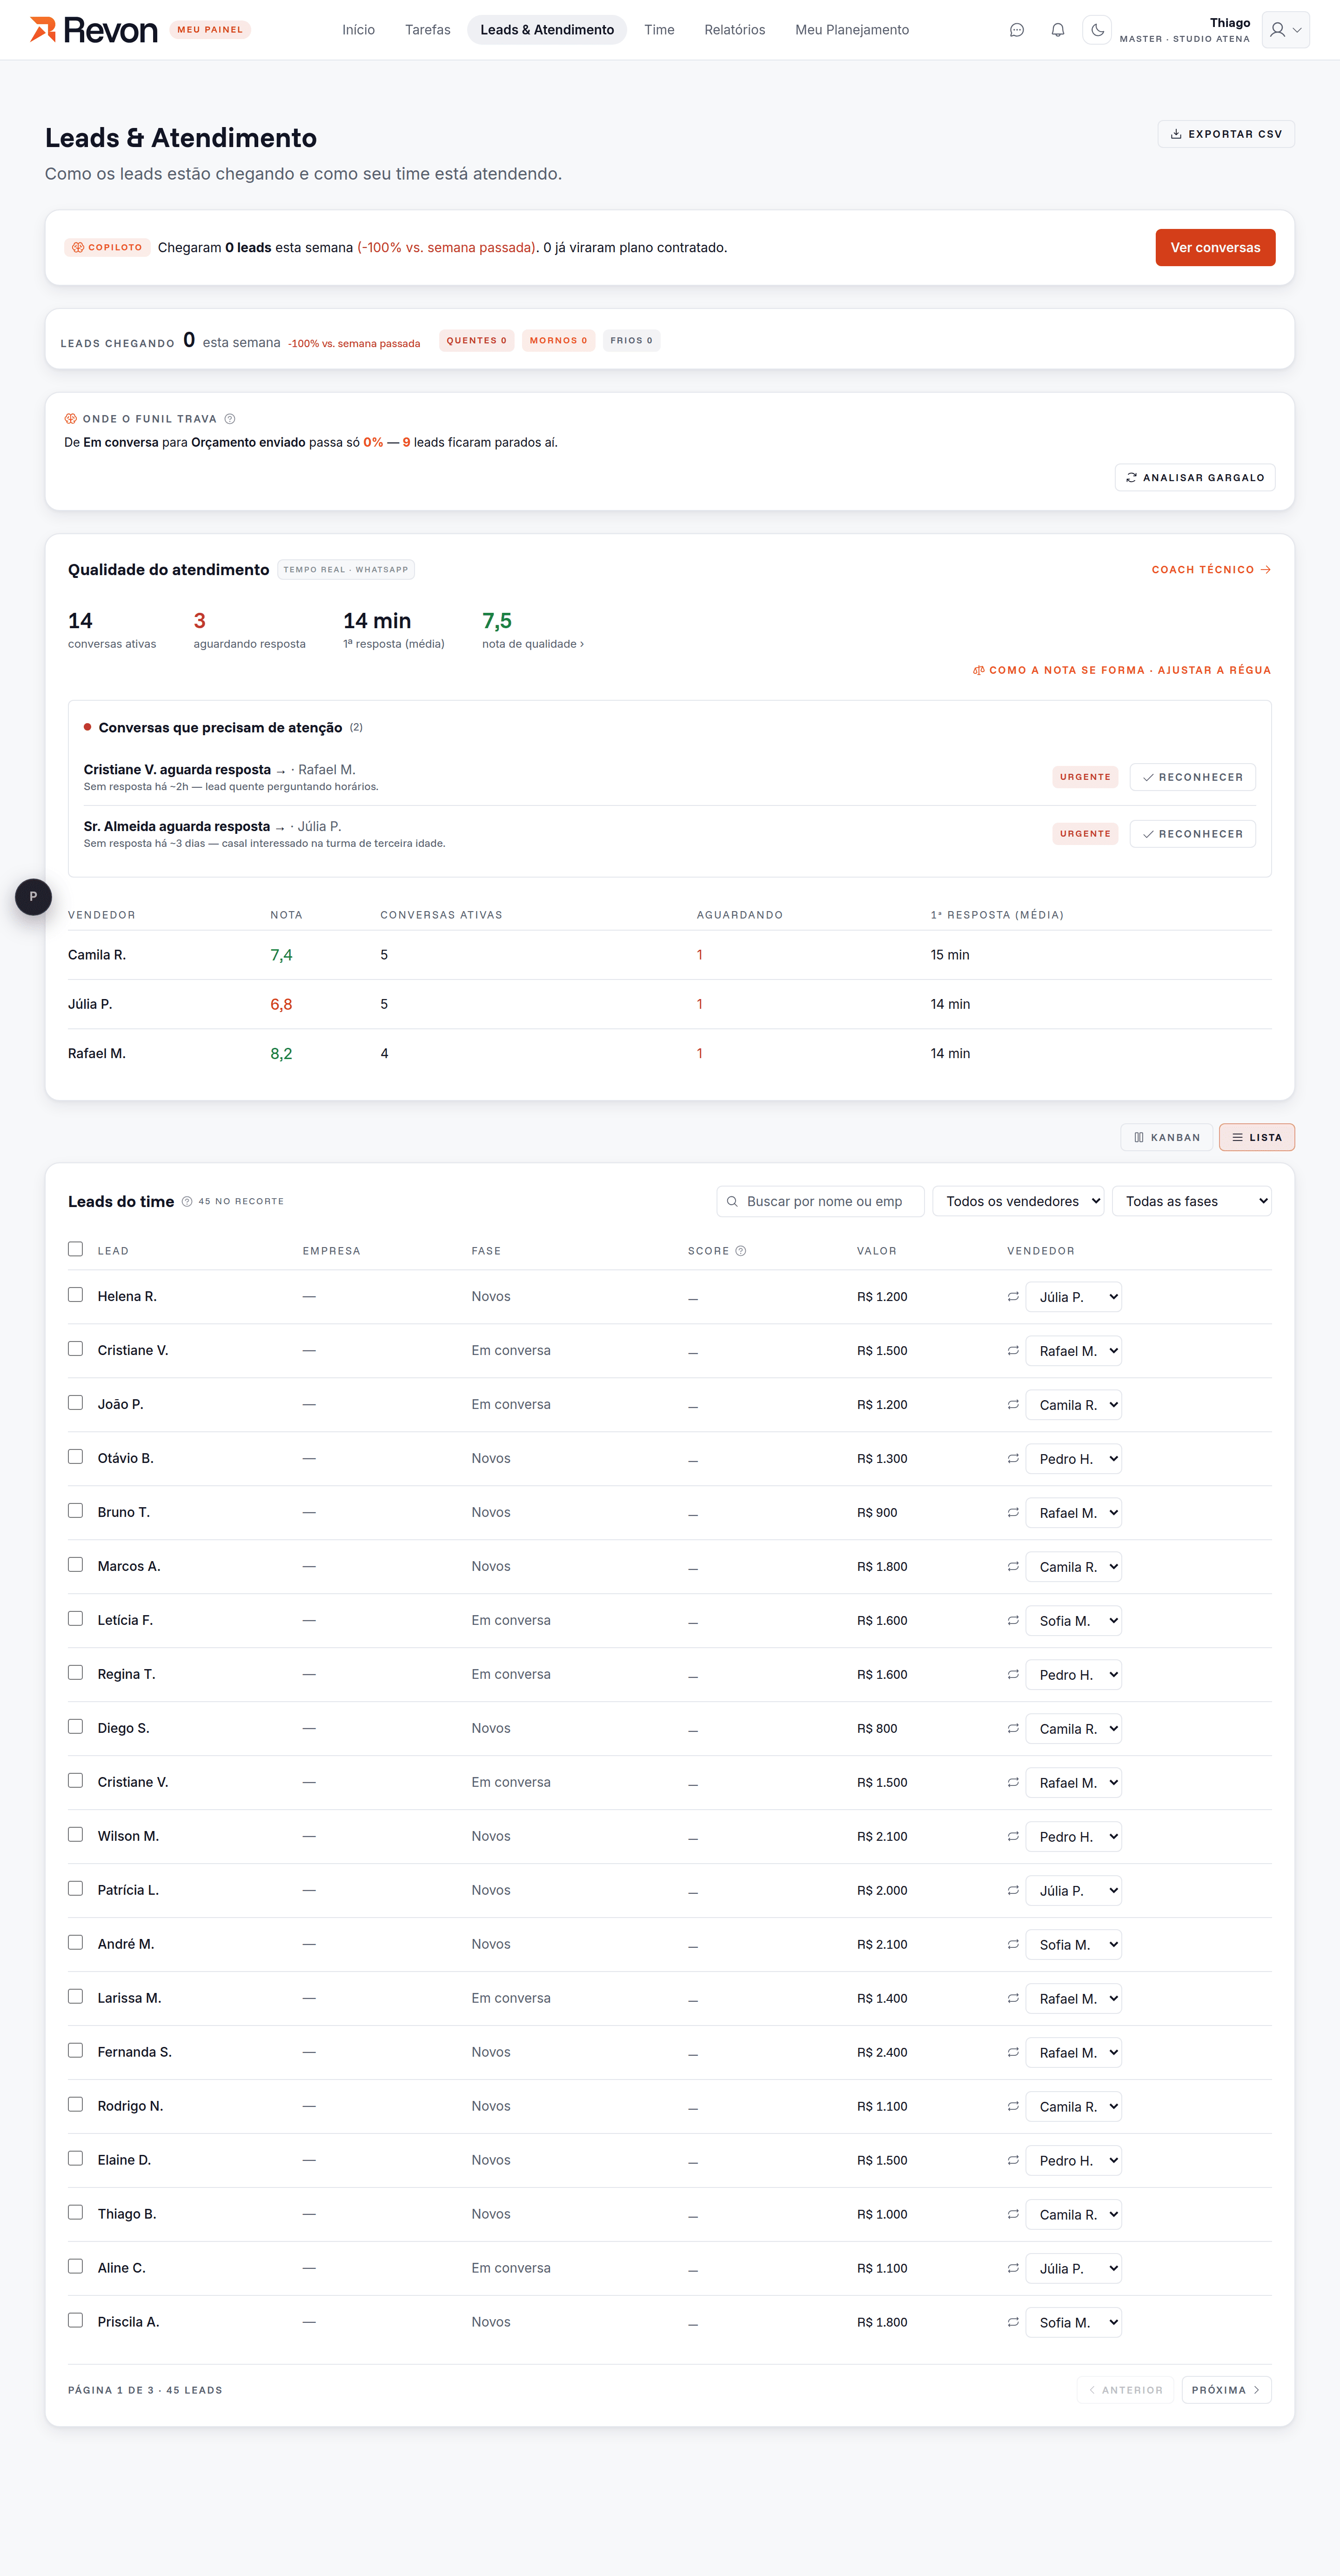Image resolution: width=1340 pixels, height=2576 pixels.
Task: Toggle dark mode moon icon
Action: point(1097,30)
